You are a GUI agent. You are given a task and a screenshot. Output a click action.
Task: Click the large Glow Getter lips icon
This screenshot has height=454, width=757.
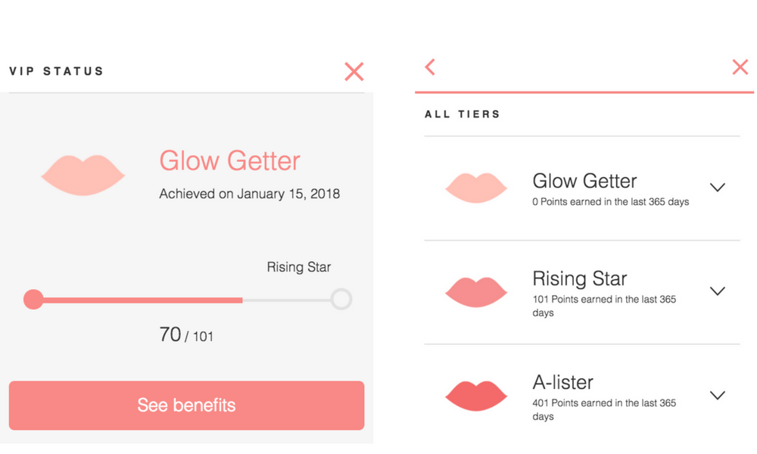[x=83, y=175]
